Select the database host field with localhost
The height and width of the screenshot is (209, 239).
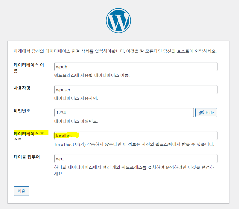click(136, 136)
